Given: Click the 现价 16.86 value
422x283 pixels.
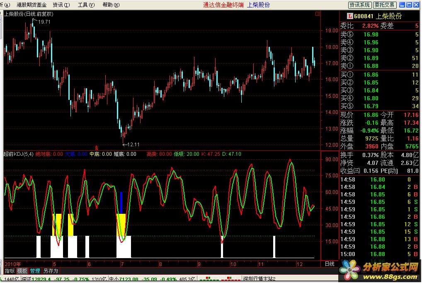Looking at the screenshot, I should click(371, 115).
